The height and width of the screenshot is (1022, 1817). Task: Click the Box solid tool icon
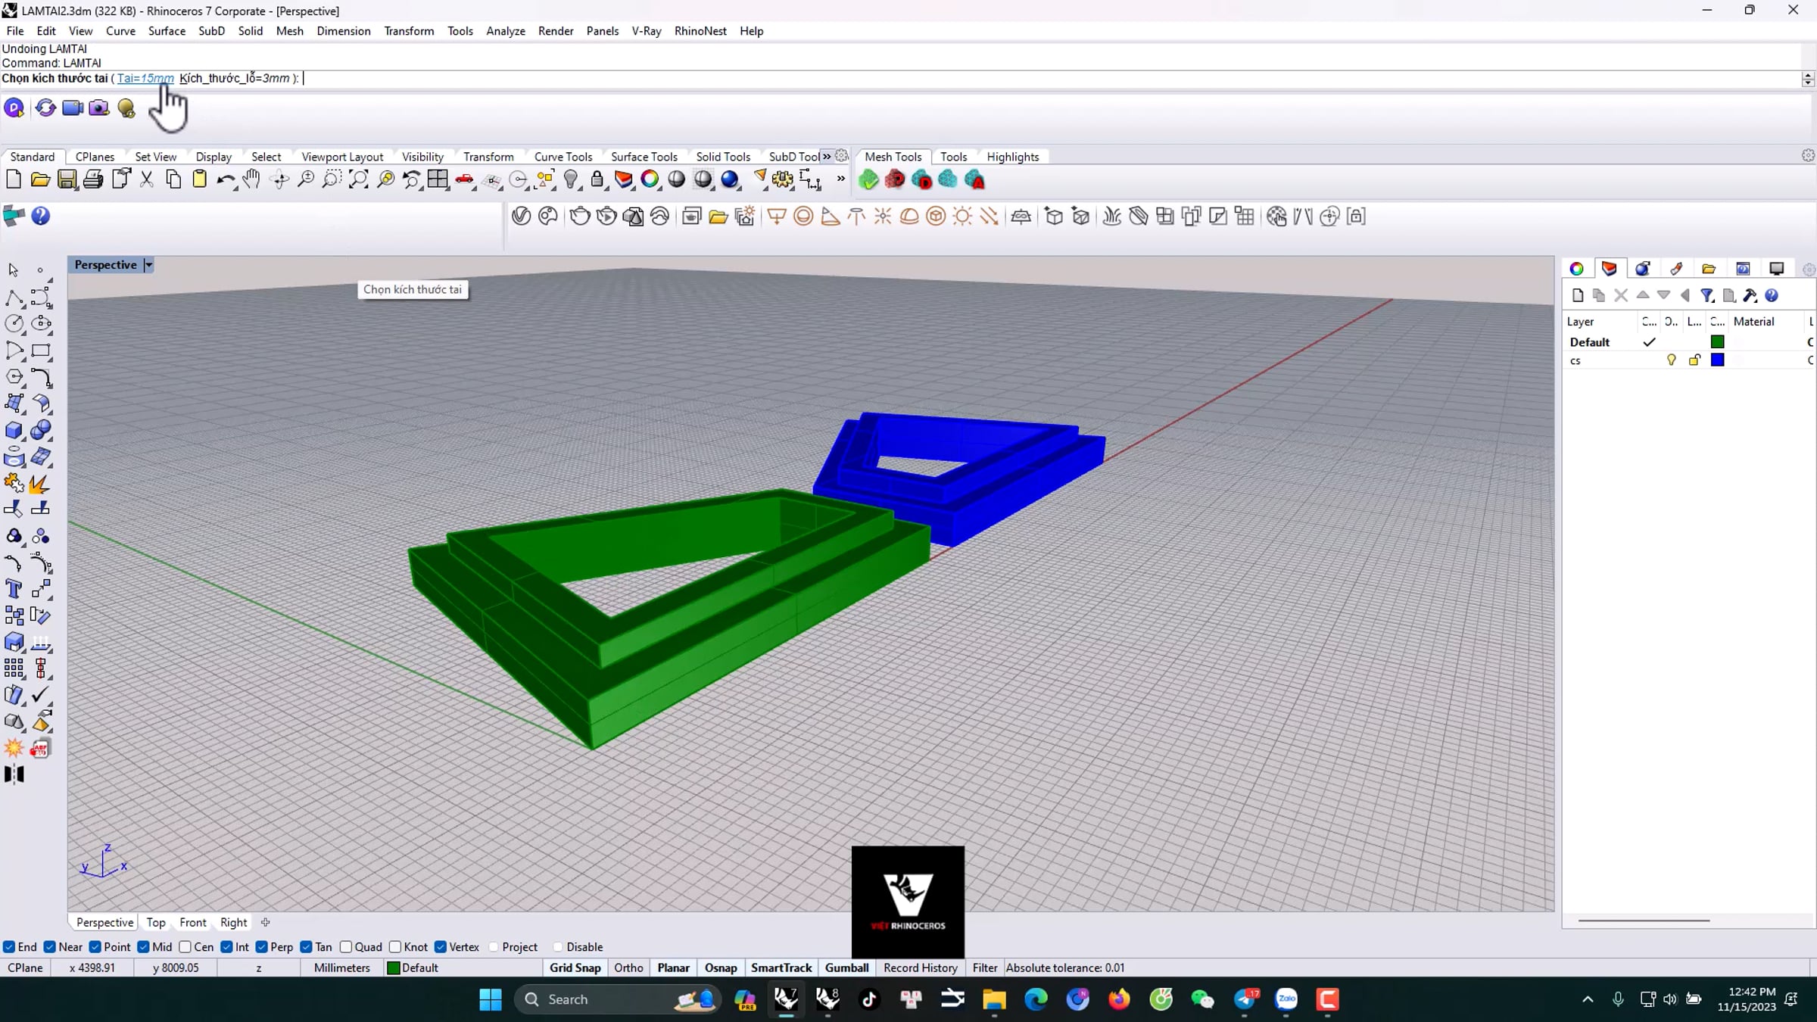(14, 430)
